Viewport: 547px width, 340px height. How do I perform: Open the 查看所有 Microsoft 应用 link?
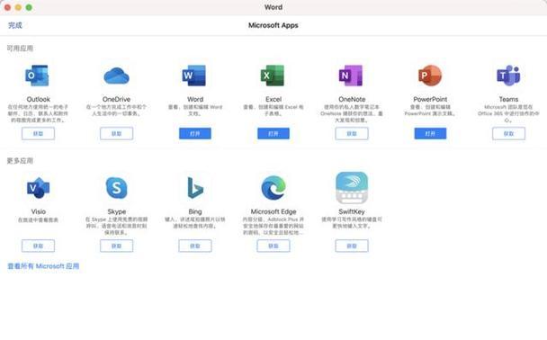click(43, 266)
